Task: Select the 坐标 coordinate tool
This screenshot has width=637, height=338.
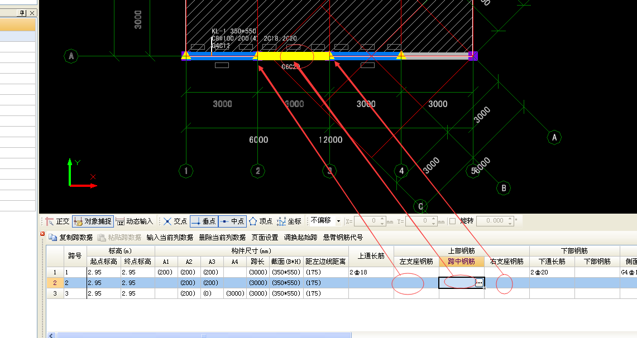Action: point(289,221)
